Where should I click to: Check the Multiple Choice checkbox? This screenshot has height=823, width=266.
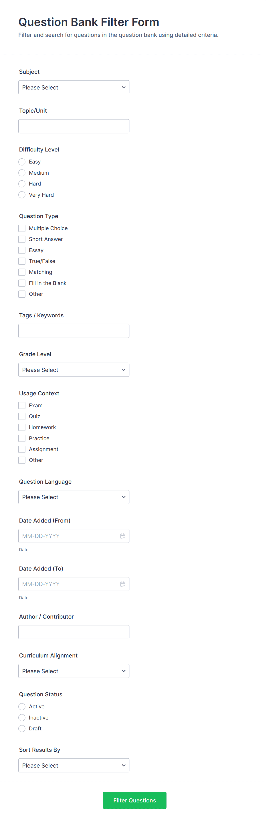coord(22,228)
